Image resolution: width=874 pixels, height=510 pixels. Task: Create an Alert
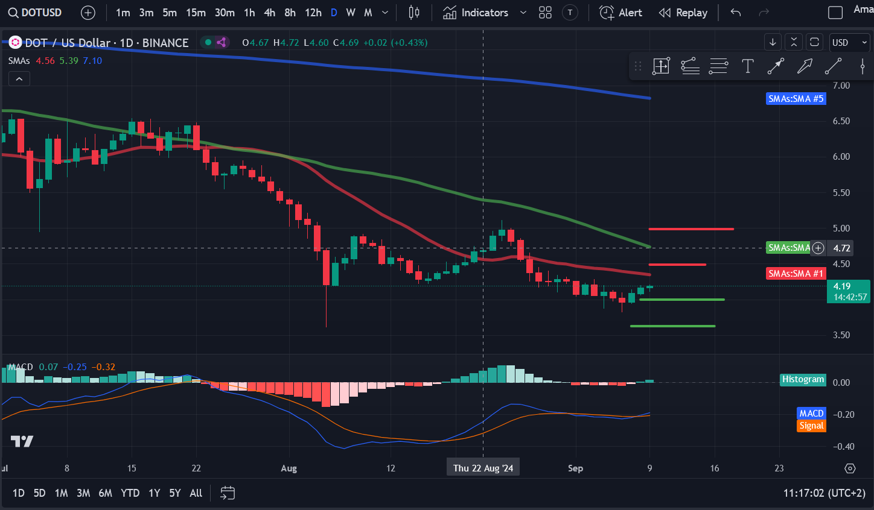[x=621, y=13]
